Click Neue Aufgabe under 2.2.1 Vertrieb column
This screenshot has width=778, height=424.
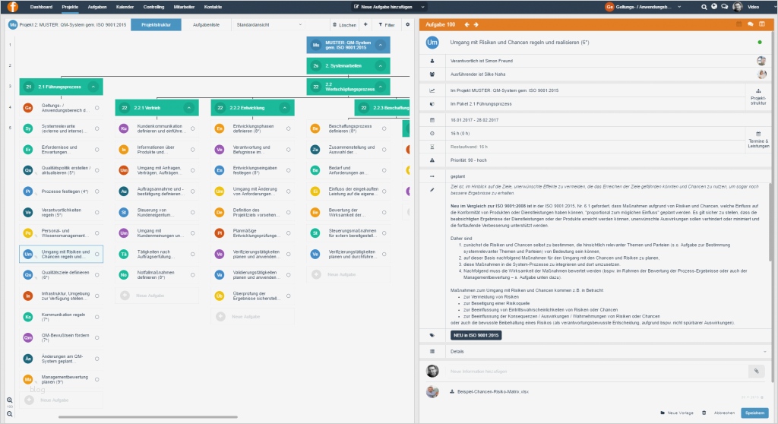point(157,296)
